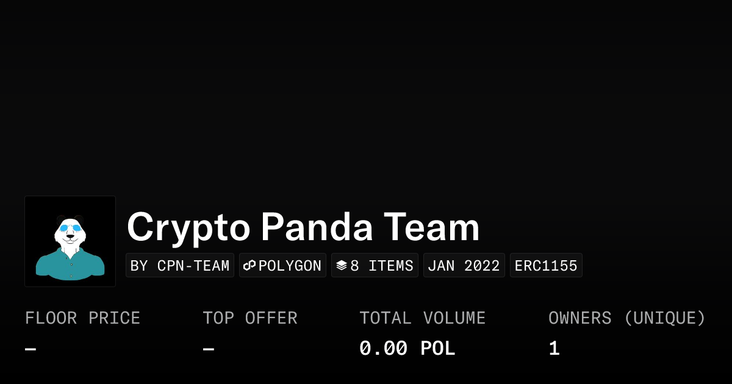Image resolution: width=732 pixels, height=384 pixels.
Task: Click the unique owners count 1
Action: click(x=554, y=349)
